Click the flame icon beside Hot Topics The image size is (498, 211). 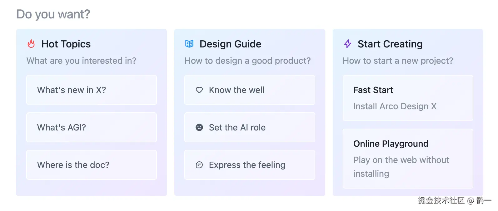(31, 44)
